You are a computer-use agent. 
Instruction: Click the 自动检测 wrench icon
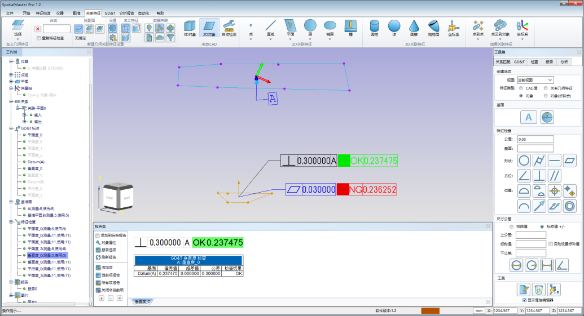tap(229, 28)
